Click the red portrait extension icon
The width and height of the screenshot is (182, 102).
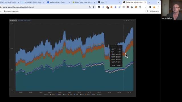[128, 7]
